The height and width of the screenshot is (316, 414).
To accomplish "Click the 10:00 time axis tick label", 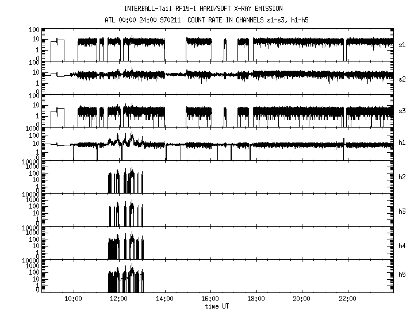I will 73,299.
